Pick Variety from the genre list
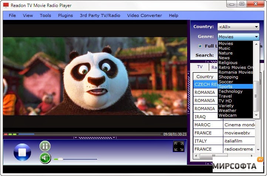 (x=235, y=106)
